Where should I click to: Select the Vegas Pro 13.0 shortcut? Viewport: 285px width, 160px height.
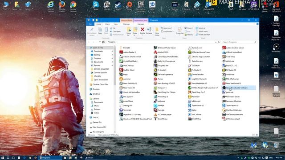130,115
